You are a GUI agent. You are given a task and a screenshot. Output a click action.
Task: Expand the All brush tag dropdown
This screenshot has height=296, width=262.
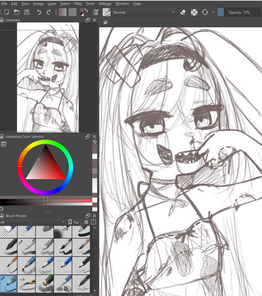coord(33,222)
